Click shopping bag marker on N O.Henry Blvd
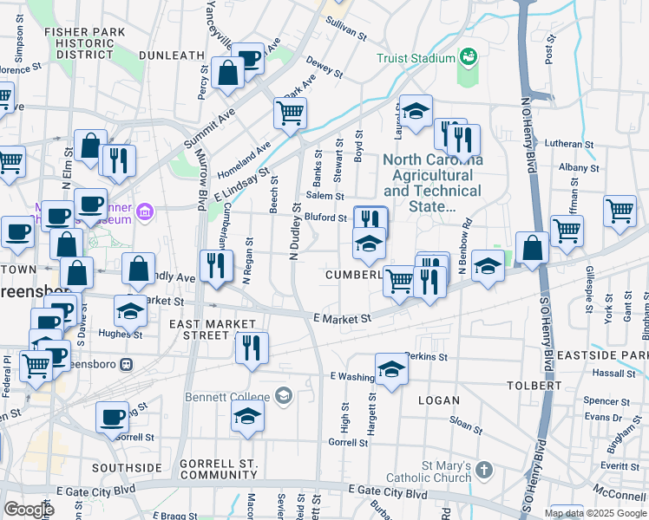Image resolution: width=649 pixels, height=520 pixels. (x=532, y=250)
